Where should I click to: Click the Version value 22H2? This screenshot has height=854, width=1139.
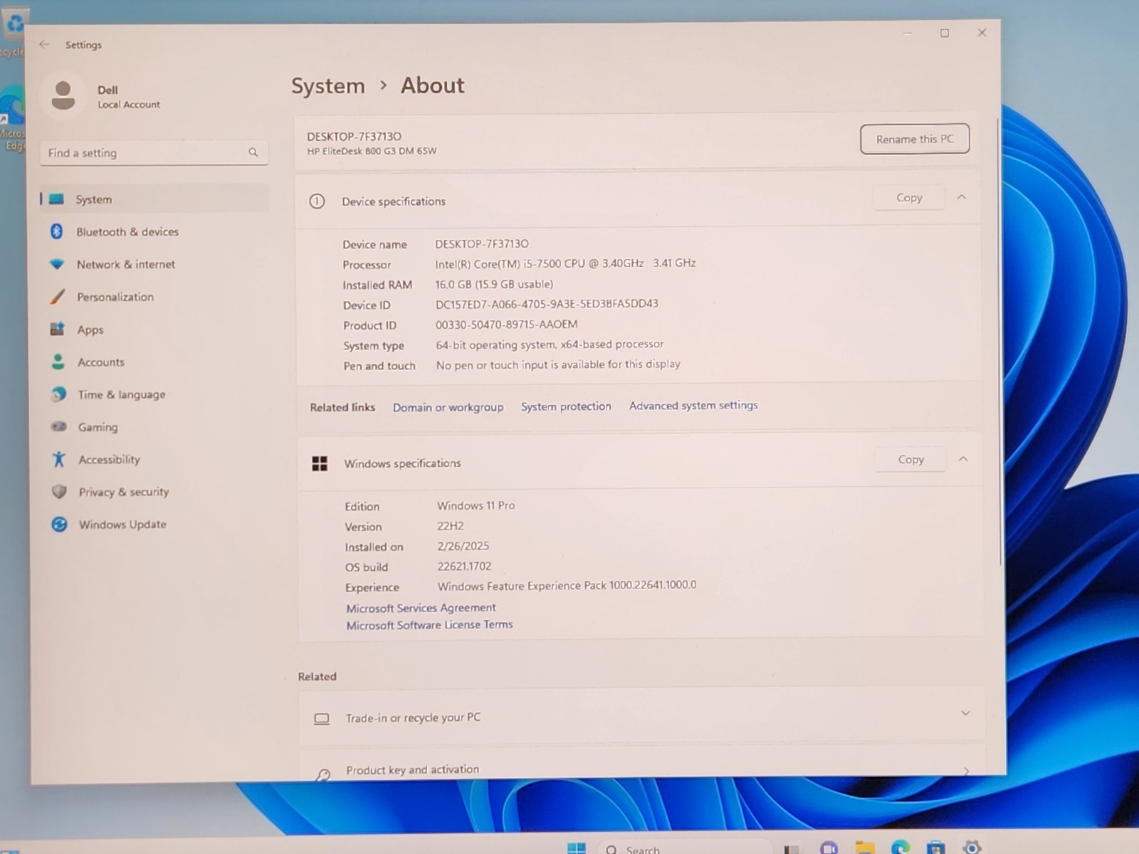[450, 526]
